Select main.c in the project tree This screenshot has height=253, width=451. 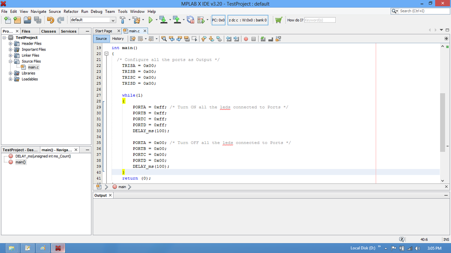click(x=33, y=67)
